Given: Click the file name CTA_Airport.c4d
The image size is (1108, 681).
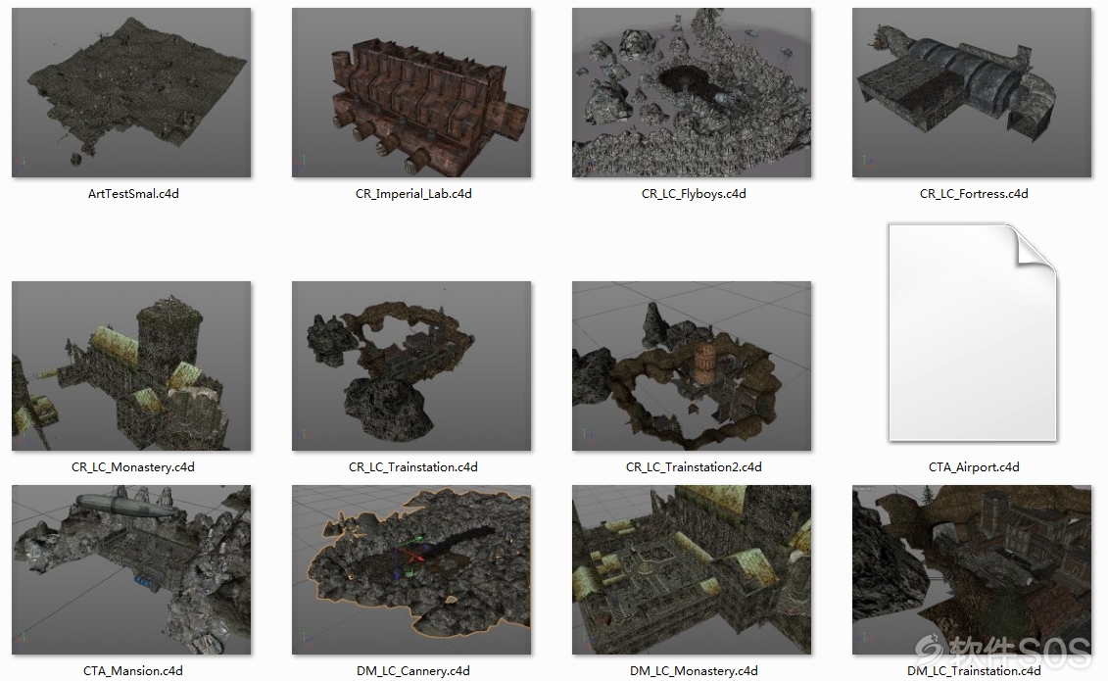Looking at the screenshot, I should pos(974,467).
